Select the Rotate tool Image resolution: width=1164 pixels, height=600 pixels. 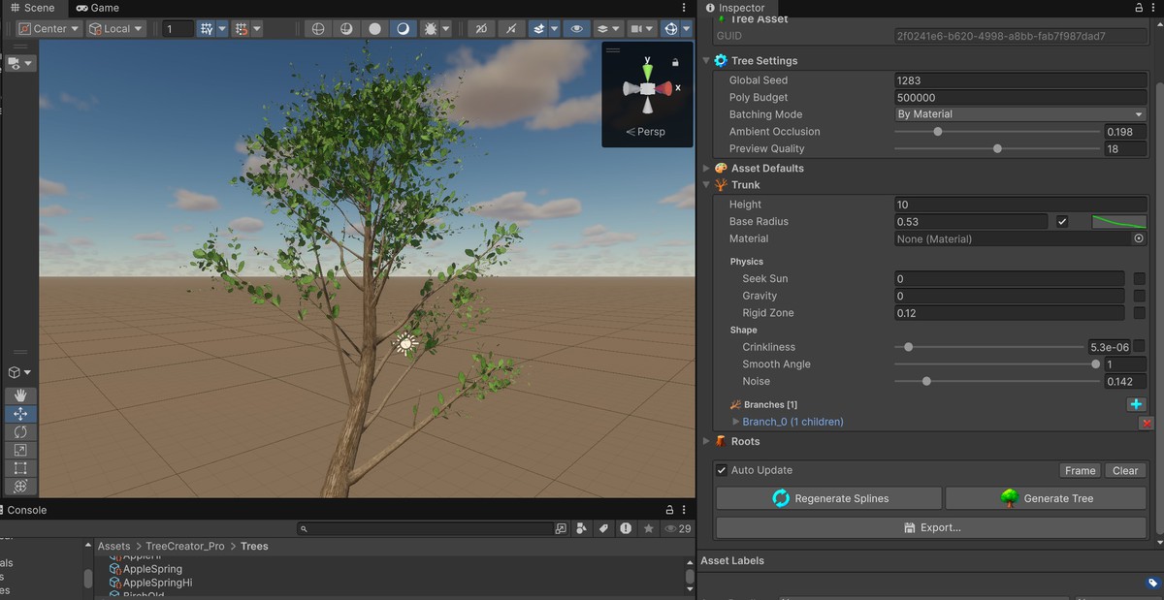tap(20, 432)
